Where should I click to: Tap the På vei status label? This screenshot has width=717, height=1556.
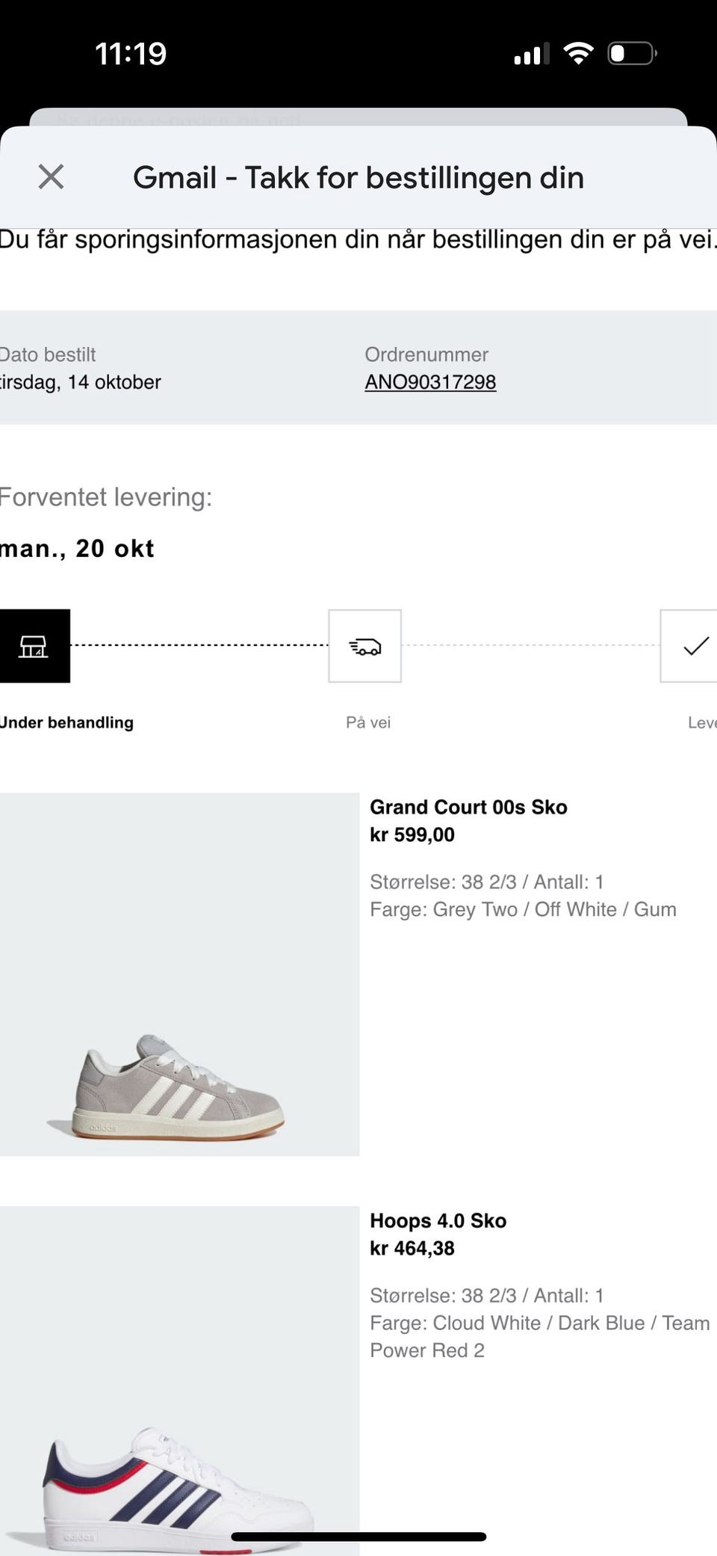(368, 722)
